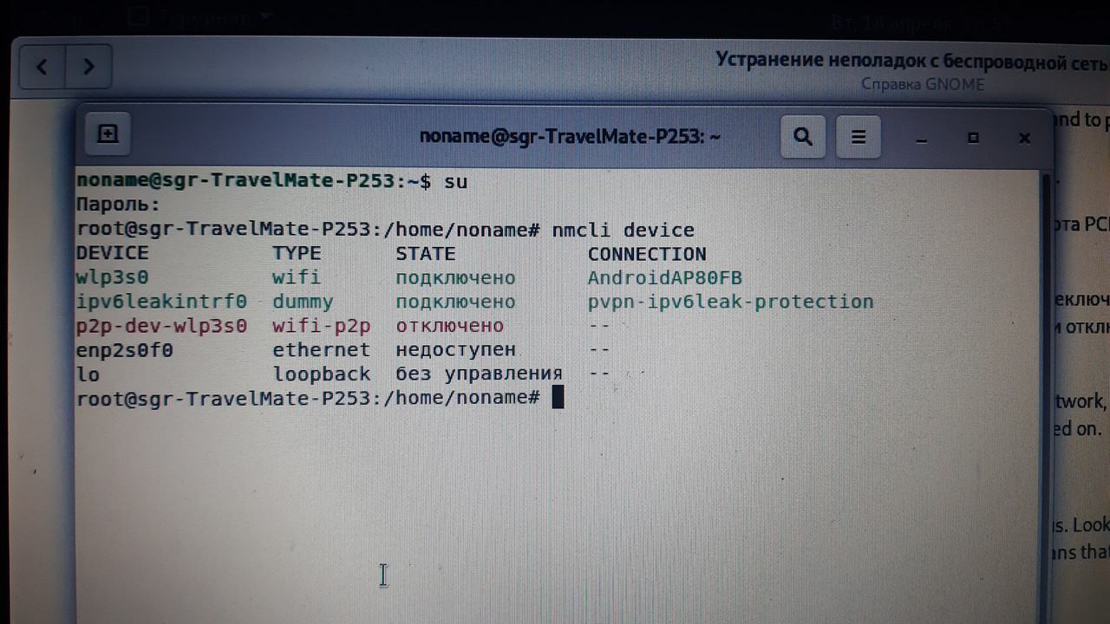The height and width of the screenshot is (624, 1110).
Task: Click the Пароль: prompt line
Action: [119, 205]
